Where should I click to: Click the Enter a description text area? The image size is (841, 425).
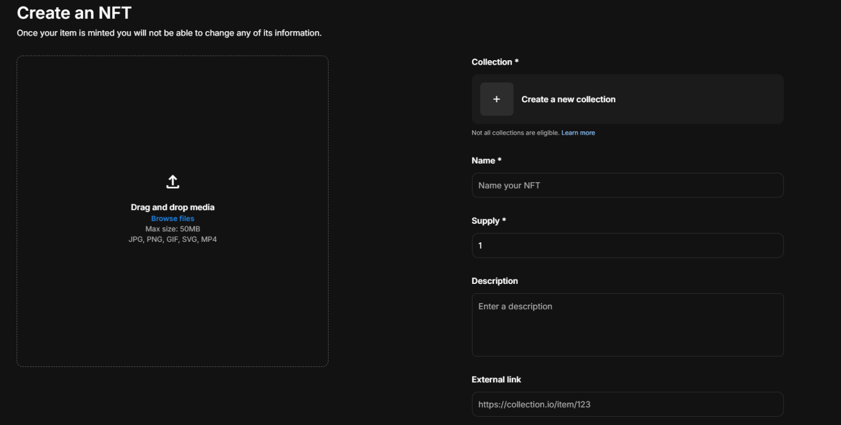point(627,325)
